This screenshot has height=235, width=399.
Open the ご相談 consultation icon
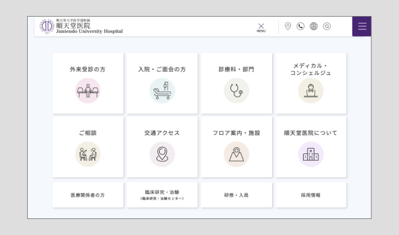(x=88, y=154)
